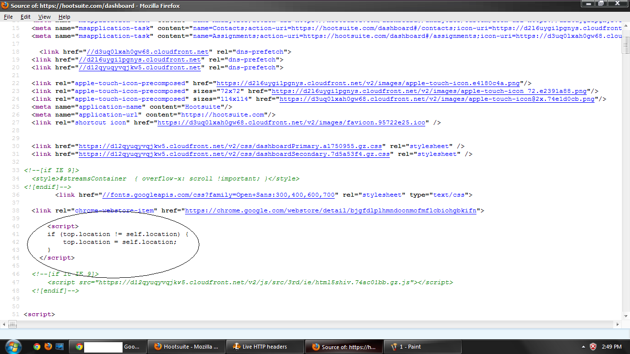This screenshot has width=630, height=354.
Task: Open the chrome.google.com webstore detail link
Action: click(x=331, y=210)
